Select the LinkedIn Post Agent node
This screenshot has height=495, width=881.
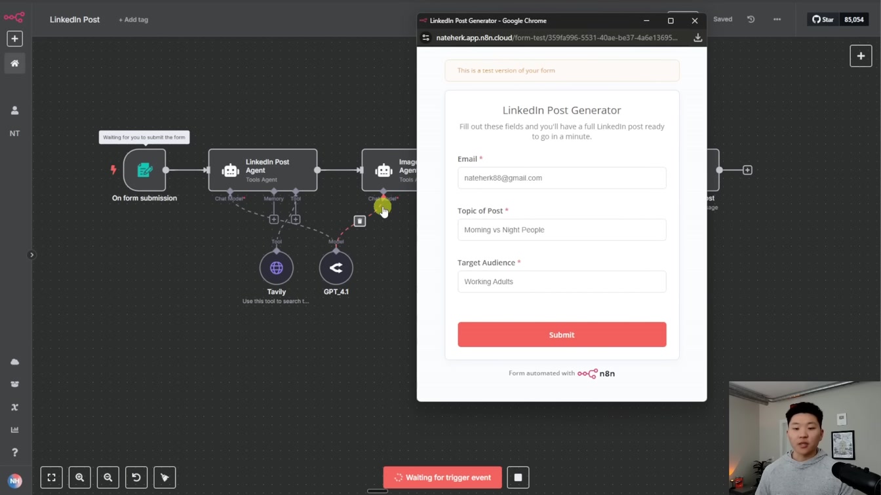coord(263,170)
